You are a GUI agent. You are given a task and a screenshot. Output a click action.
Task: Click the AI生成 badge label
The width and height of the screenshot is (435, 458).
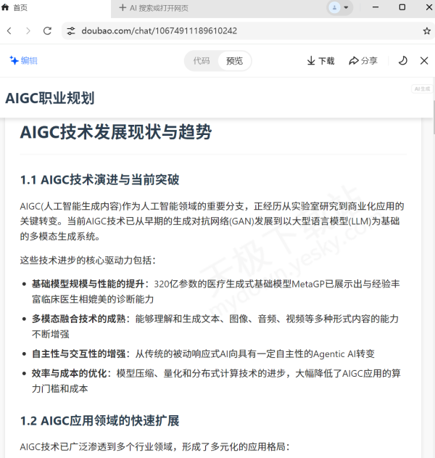[422, 89]
